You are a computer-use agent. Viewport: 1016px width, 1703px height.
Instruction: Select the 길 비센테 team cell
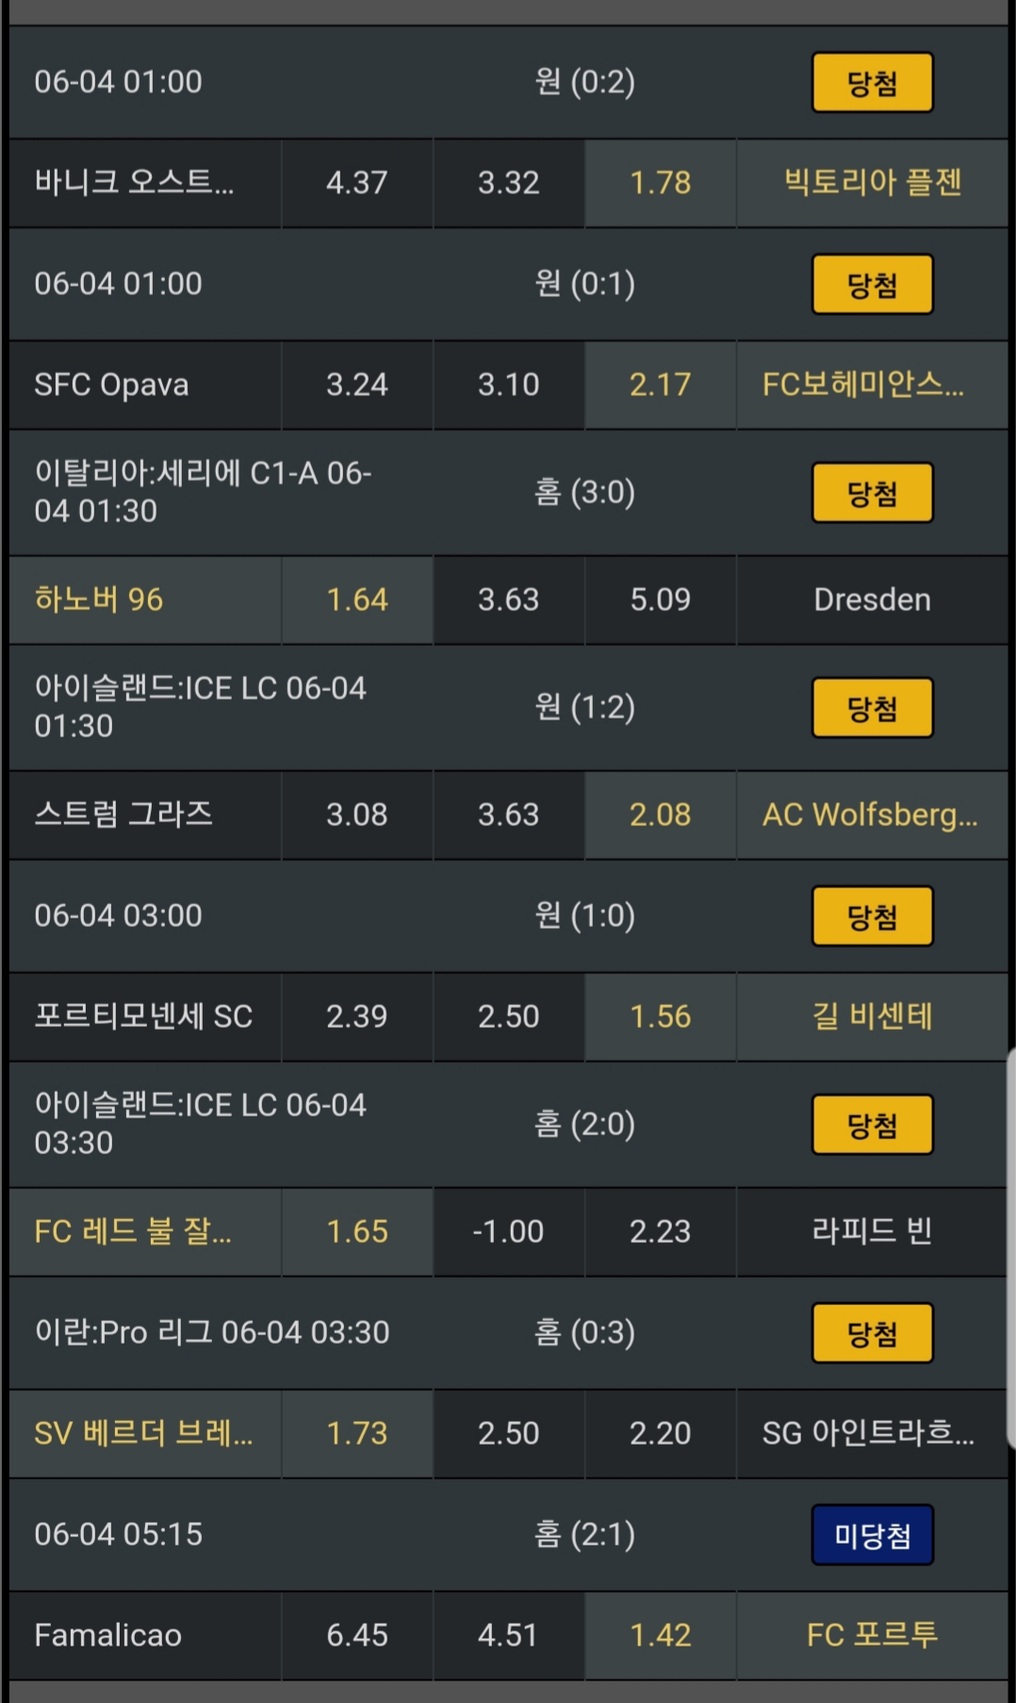click(x=872, y=1017)
